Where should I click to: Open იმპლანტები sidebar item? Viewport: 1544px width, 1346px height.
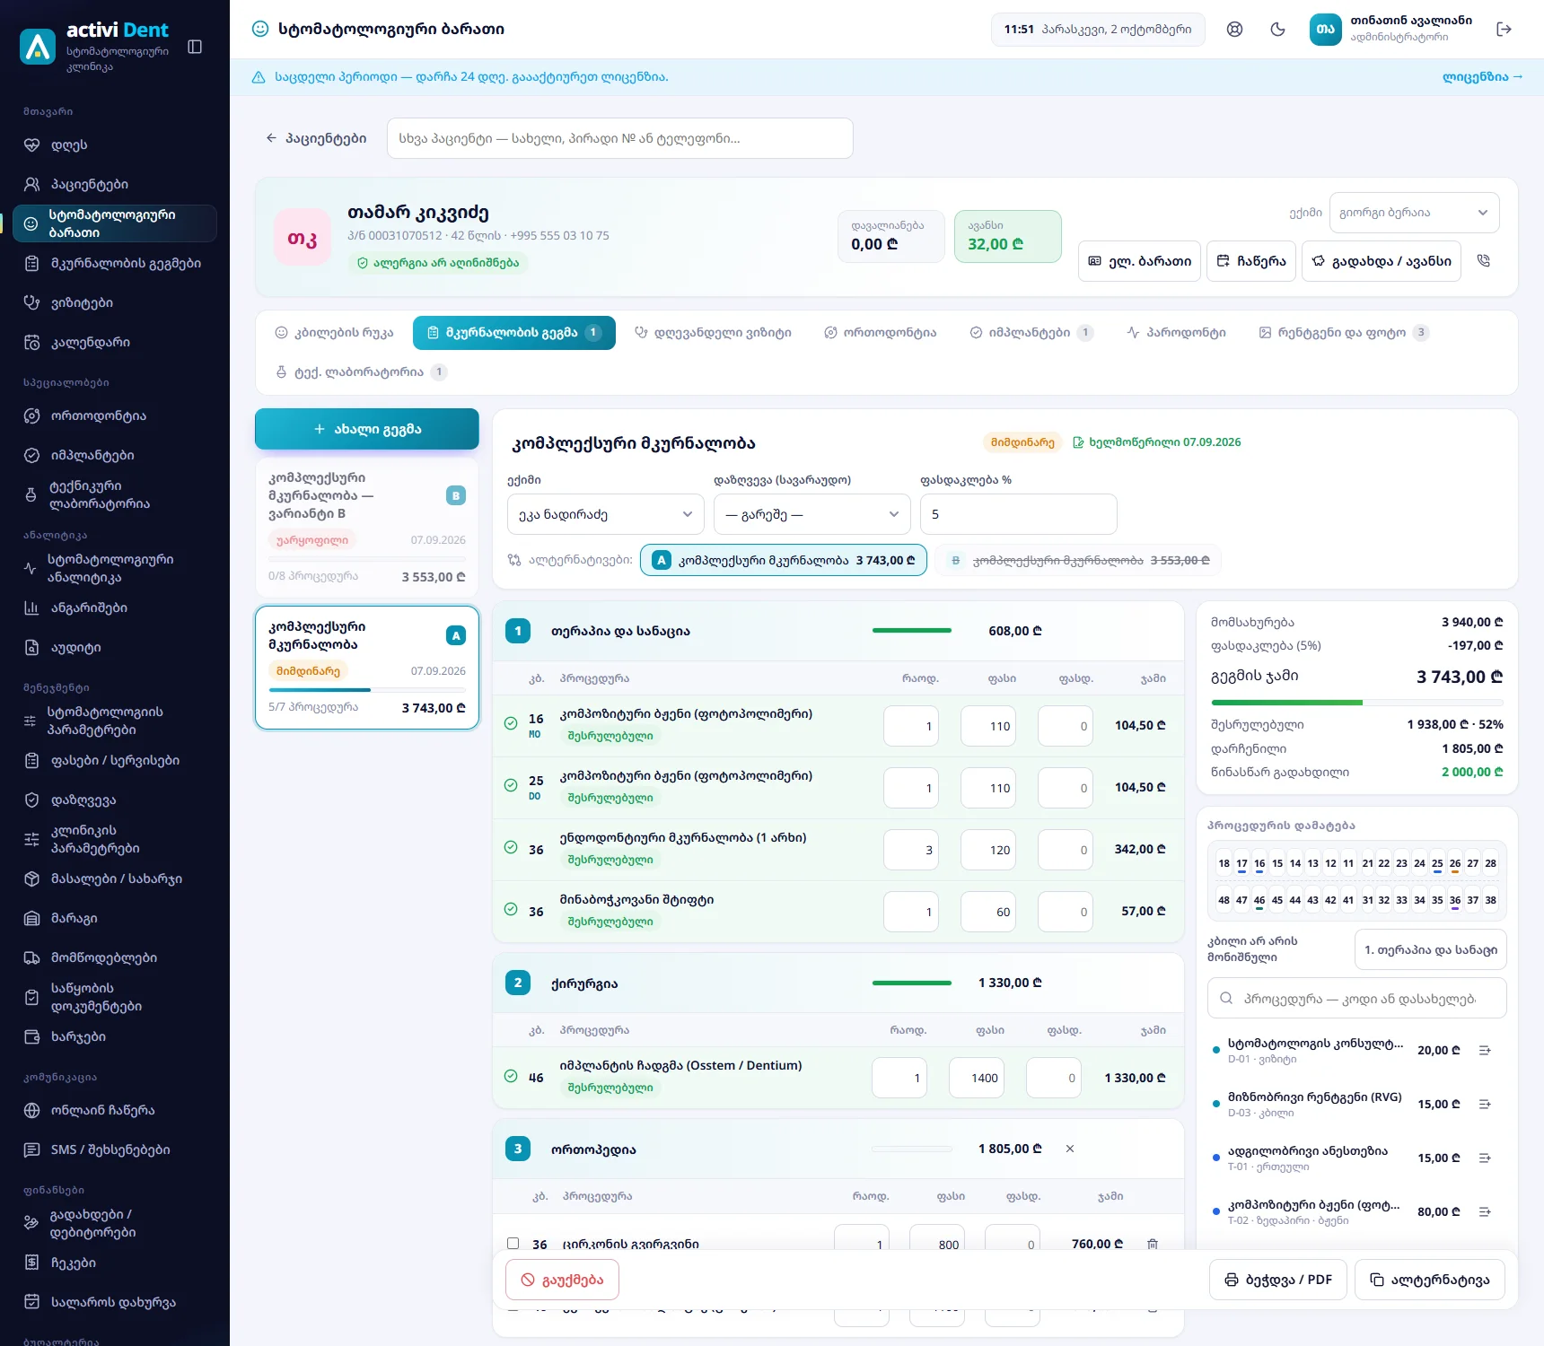(x=115, y=455)
